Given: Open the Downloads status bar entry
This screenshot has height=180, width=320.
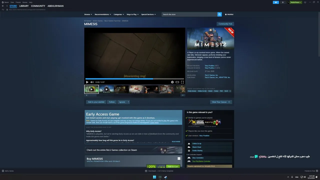Looking at the screenshot, I should pyautogui.click(x=159, y=171).
